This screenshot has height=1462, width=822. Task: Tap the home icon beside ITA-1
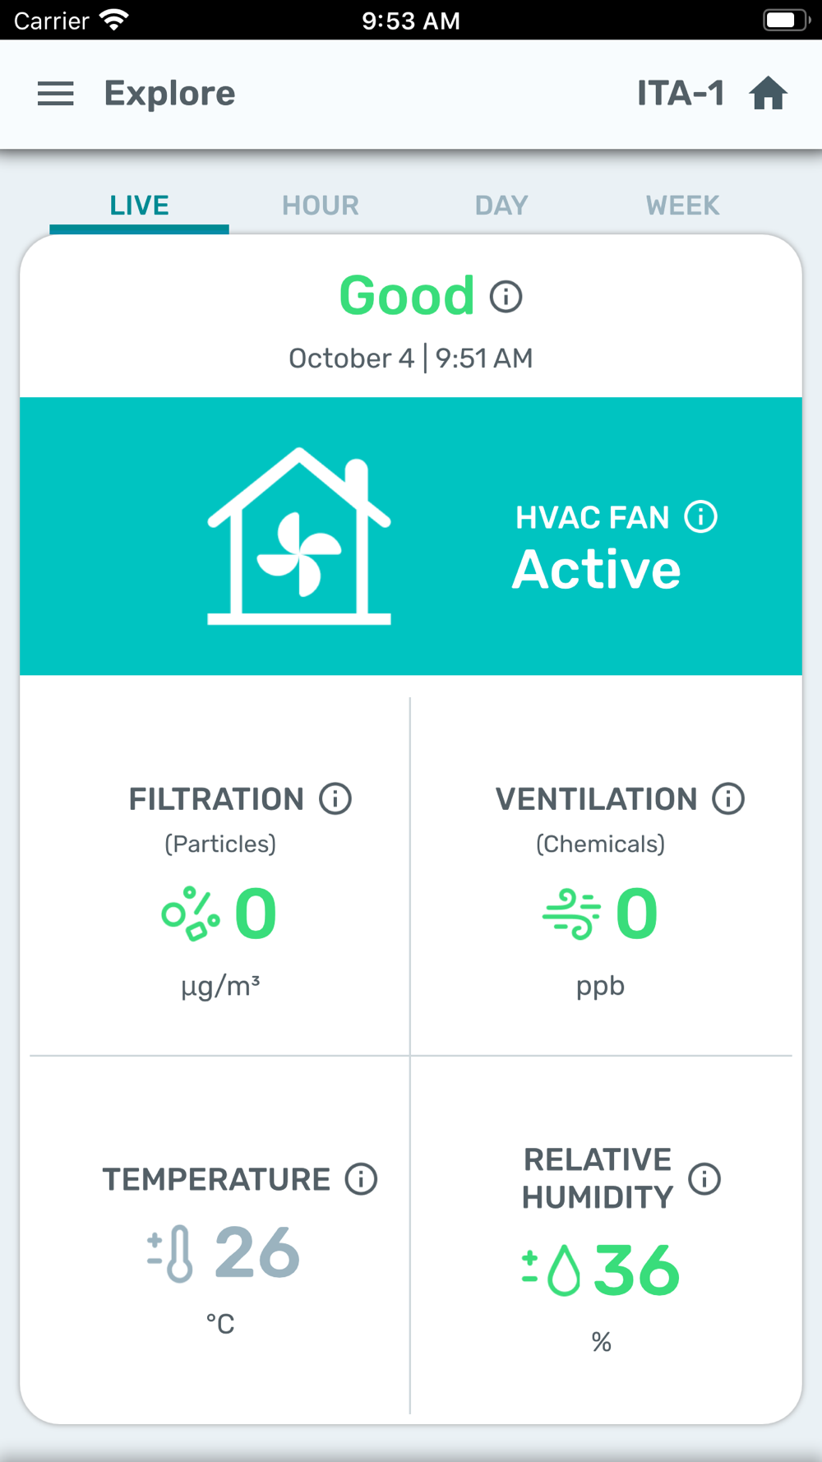(769, 94)
